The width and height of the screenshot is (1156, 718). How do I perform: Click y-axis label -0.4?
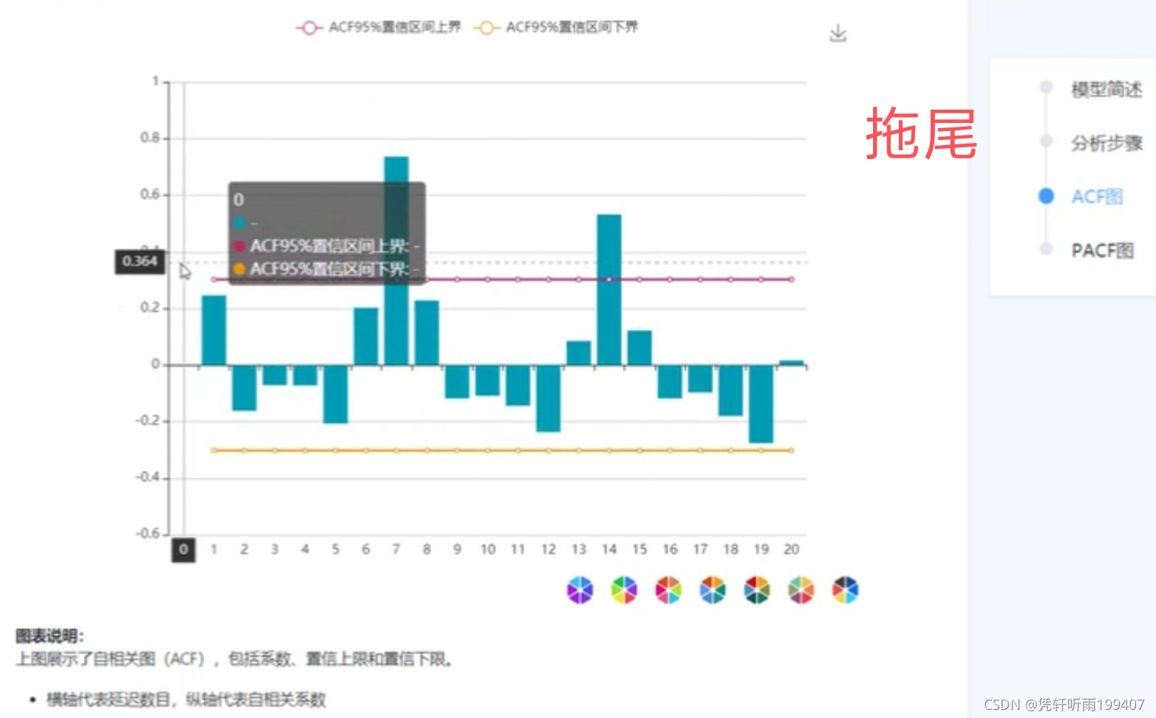click(147, 477)
